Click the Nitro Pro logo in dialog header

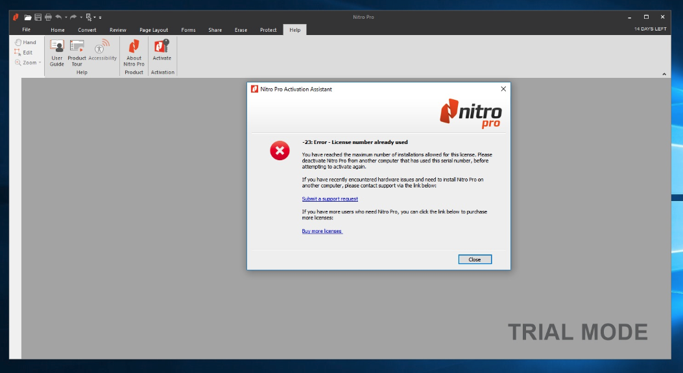pyautogui.click(x=470, y=114)
